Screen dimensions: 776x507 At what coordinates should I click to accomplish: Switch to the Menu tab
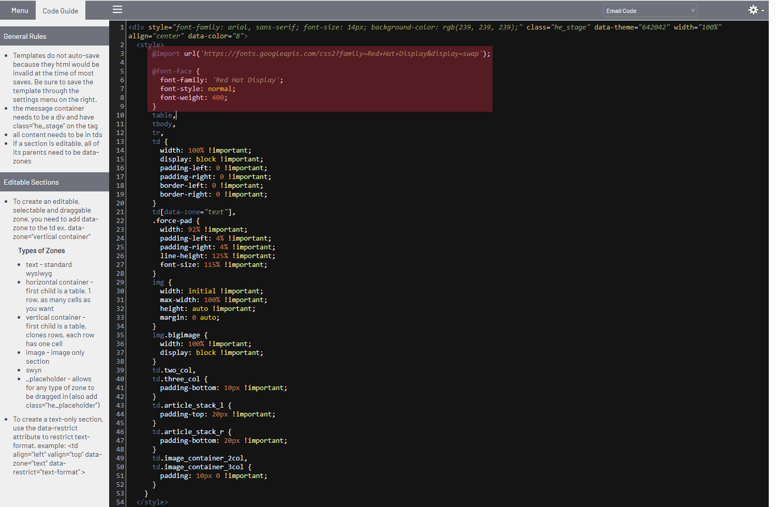(x=20, y=10)
